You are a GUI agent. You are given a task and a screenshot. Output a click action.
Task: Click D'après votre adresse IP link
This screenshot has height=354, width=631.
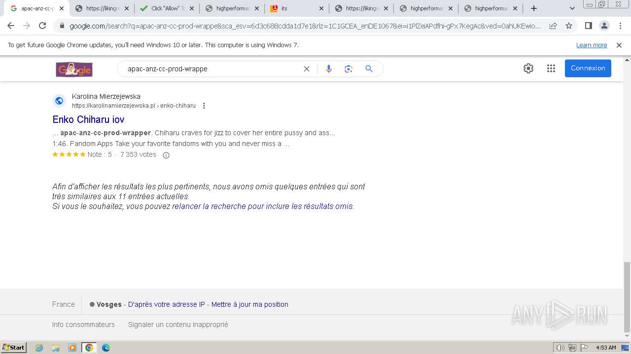coord(167,304)
